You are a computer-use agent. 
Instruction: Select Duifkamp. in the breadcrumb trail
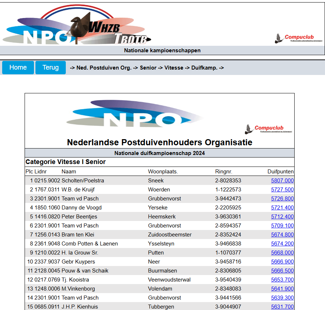(205, 67)
